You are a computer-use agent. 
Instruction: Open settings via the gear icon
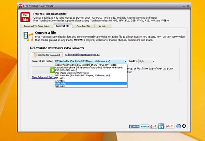click(x=184, y=126)
